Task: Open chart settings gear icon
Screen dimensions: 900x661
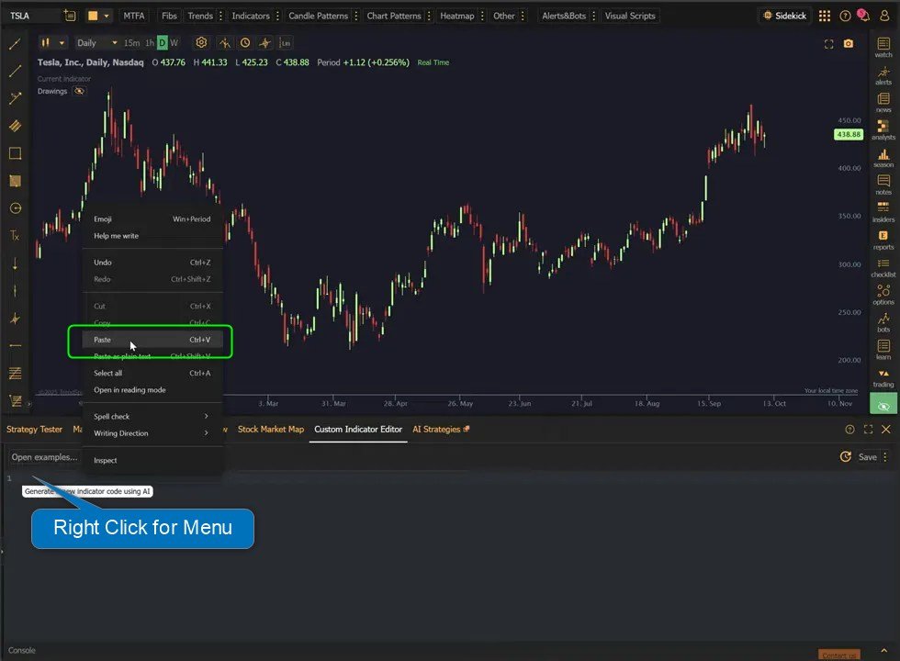Action: [201, 42]
